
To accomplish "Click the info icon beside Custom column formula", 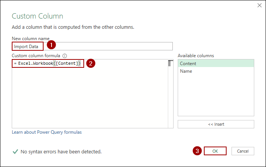I will coord(65,56).
